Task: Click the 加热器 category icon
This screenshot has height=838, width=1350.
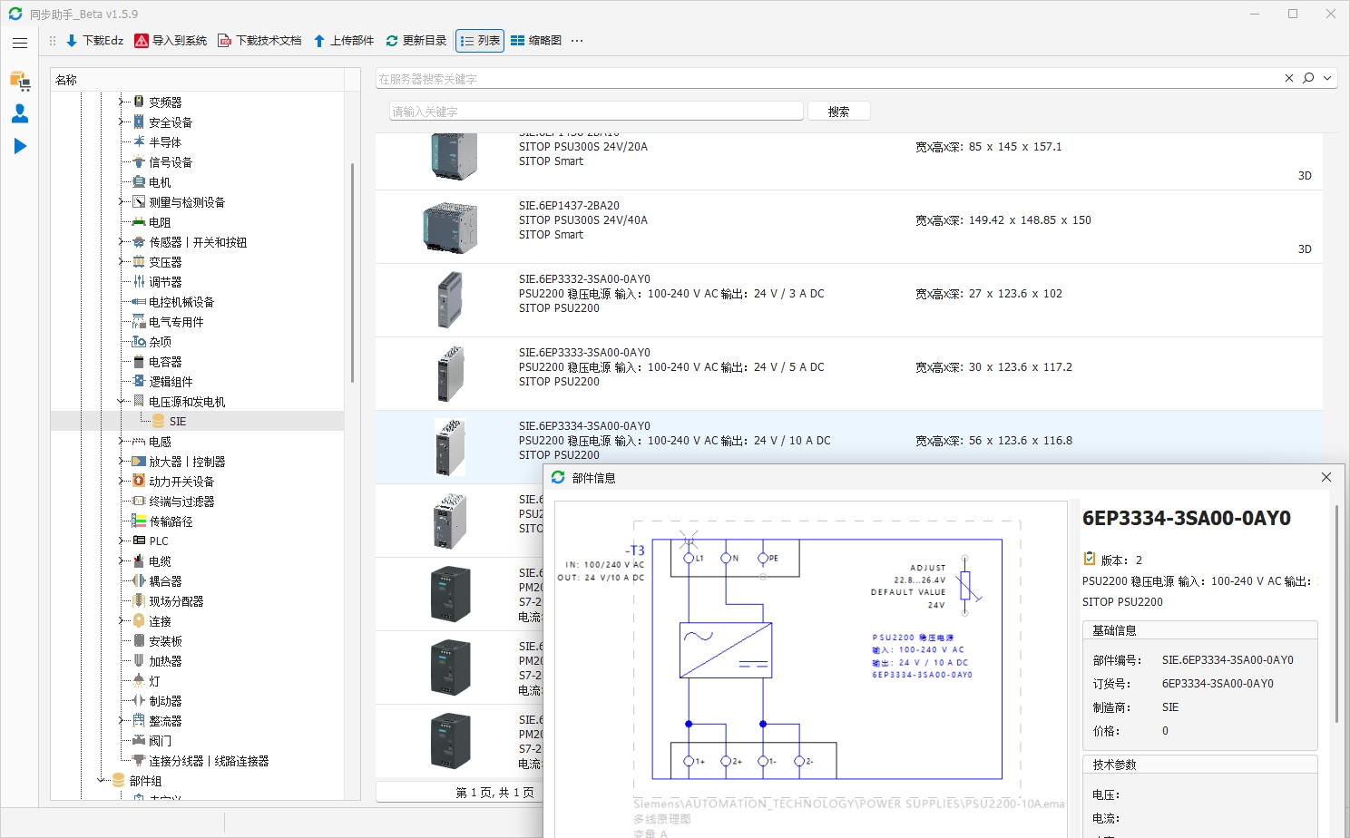Action: coord(139,661)
